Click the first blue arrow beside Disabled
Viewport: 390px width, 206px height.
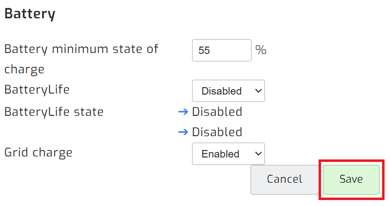184,112
